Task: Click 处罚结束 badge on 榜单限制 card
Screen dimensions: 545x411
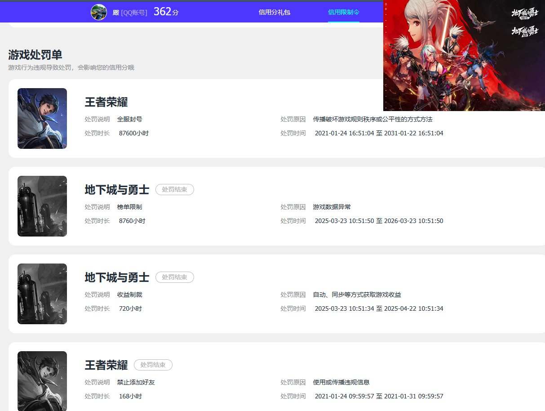Action: click(x=175, y=190)
